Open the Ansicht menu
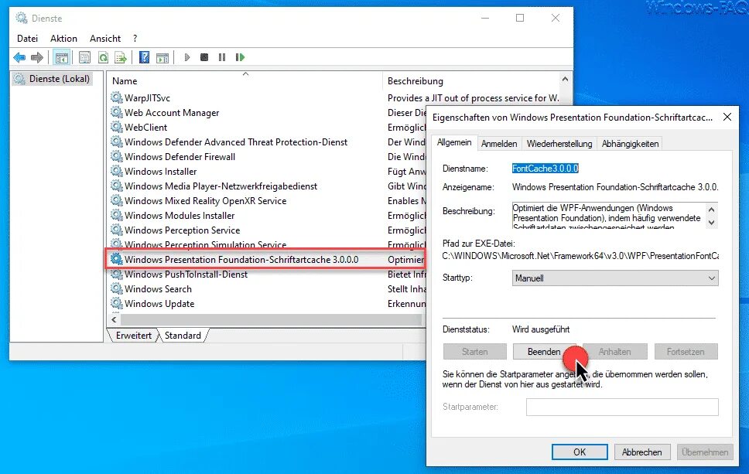The image size is (749, 474). coord(105,38)
